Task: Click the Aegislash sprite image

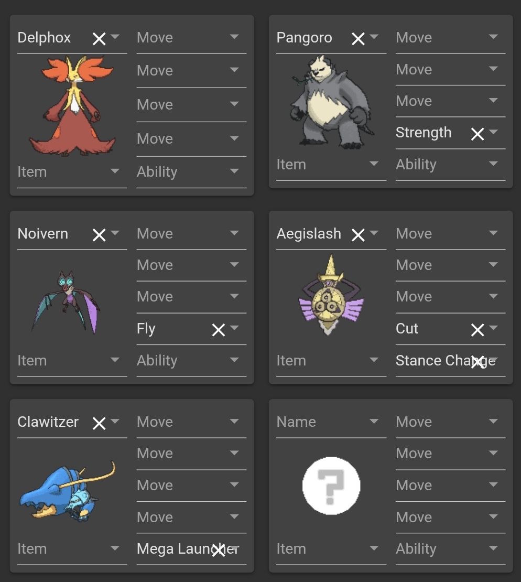Action: (x=331, y=295)
